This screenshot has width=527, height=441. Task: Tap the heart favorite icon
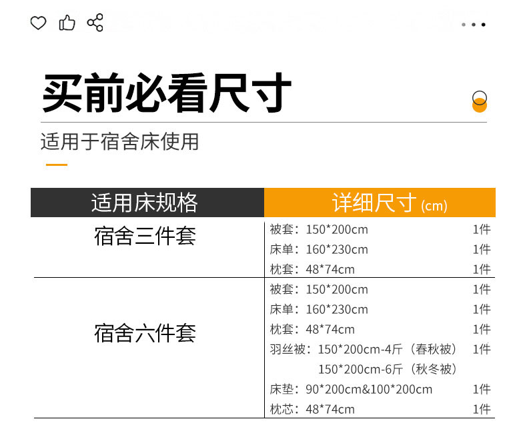(x=38, y=23)
